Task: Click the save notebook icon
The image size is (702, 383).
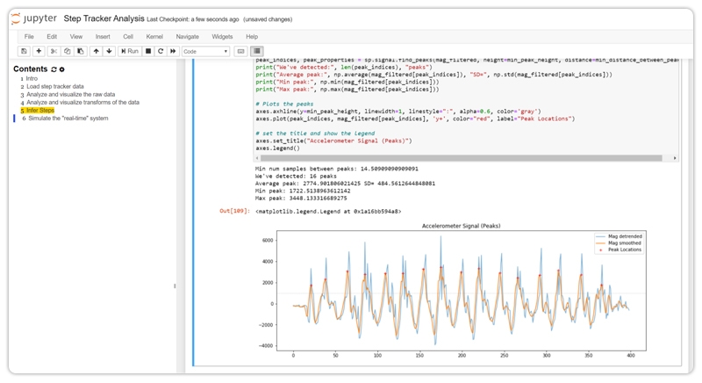Action: pyautogui.click(x=24, y=52)
